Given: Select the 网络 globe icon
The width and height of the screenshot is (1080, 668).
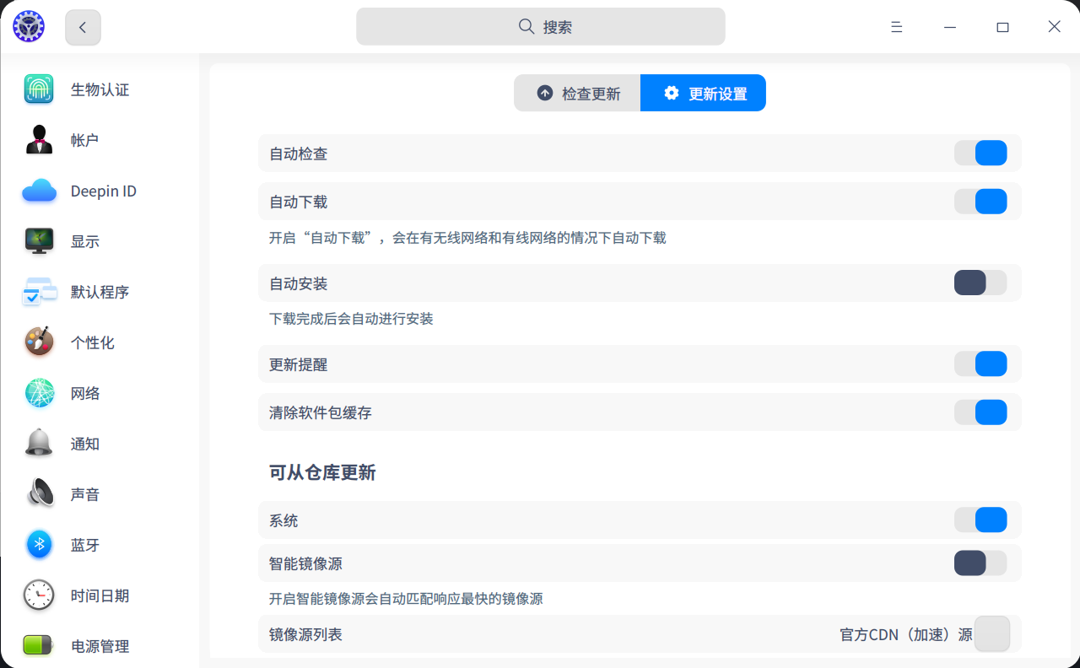Looking at the screenshot, I should click(39, 393).
